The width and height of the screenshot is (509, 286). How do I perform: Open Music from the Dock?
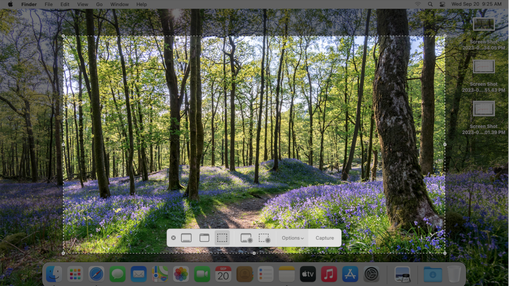click(329, 274)
